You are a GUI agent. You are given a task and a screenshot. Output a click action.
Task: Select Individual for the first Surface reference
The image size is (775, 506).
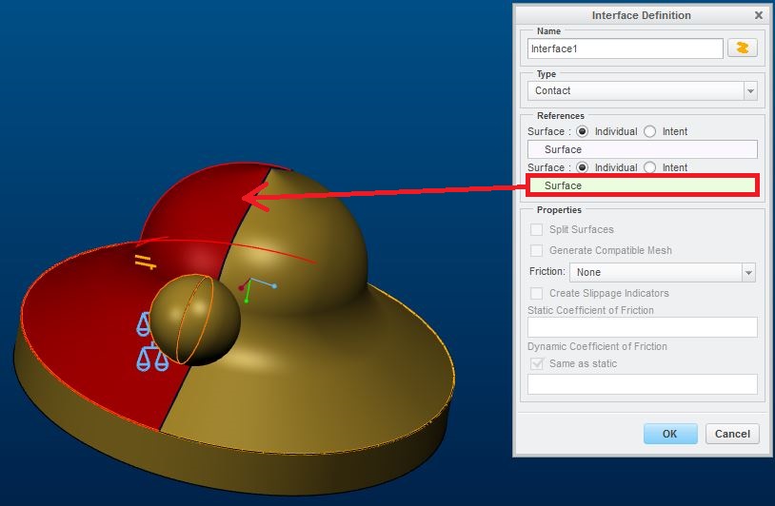point(583,131)
